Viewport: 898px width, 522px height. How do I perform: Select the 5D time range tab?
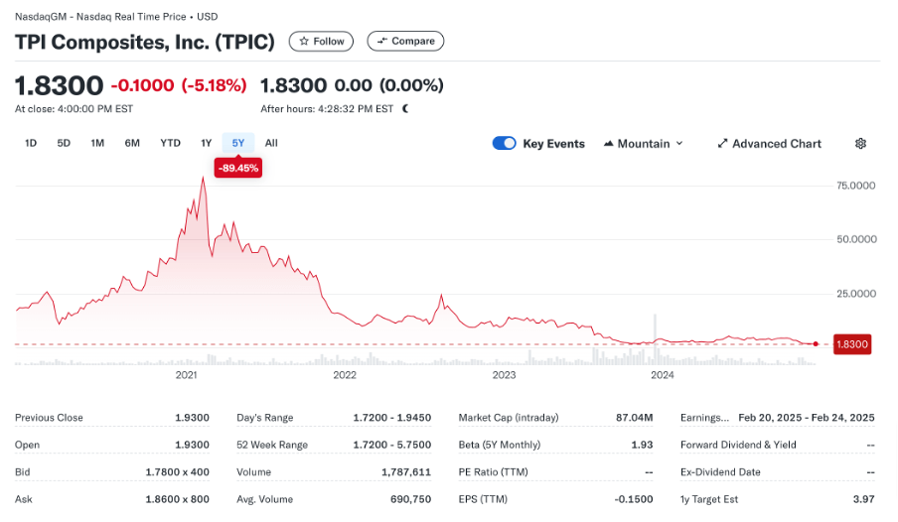[64, 143]
